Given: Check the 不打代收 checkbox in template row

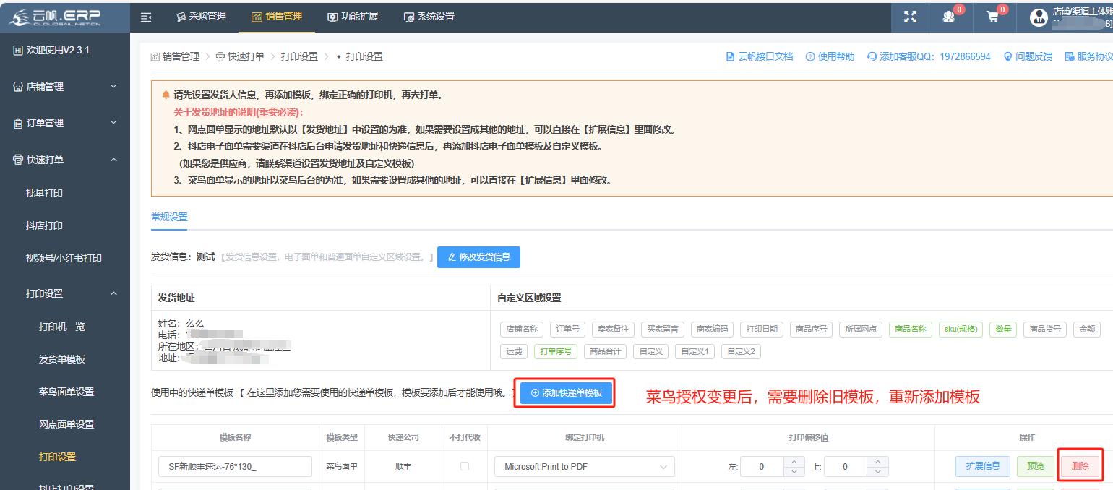Looking at the screenshot, I should pyautogui.click(x=465, y=466).
